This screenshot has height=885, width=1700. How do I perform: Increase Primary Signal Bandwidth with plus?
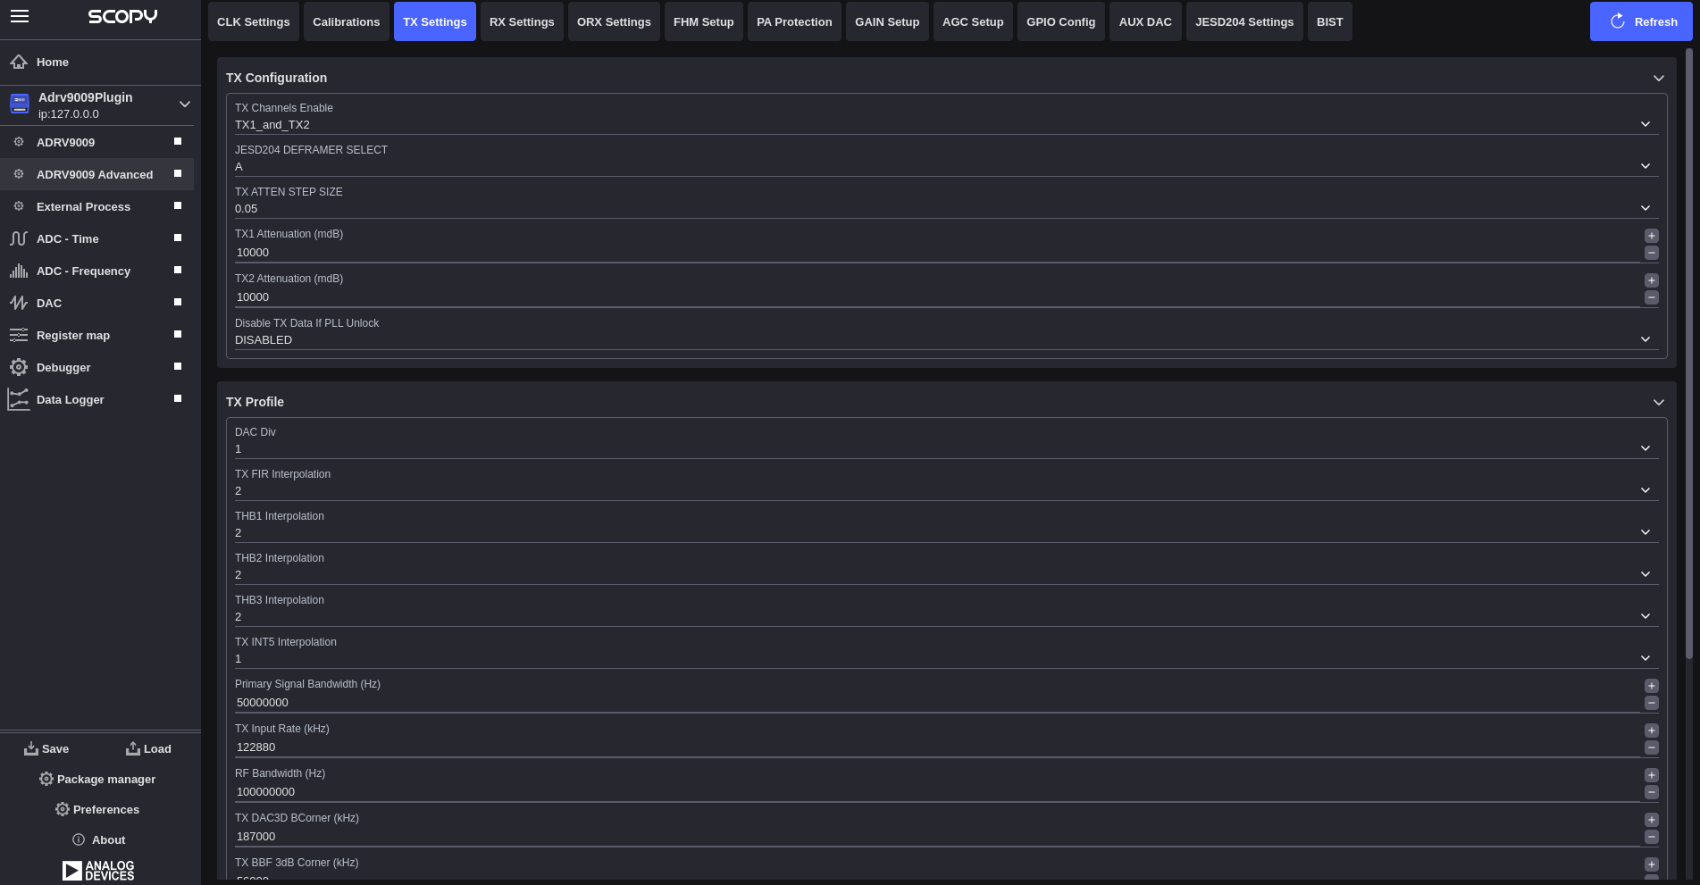click(x=1652, y=686)
